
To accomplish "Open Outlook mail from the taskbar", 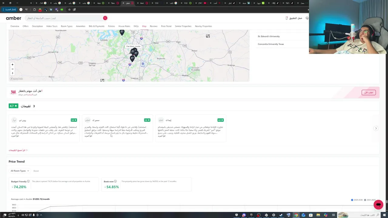I will pyautogui.click(x=303, y=215).
